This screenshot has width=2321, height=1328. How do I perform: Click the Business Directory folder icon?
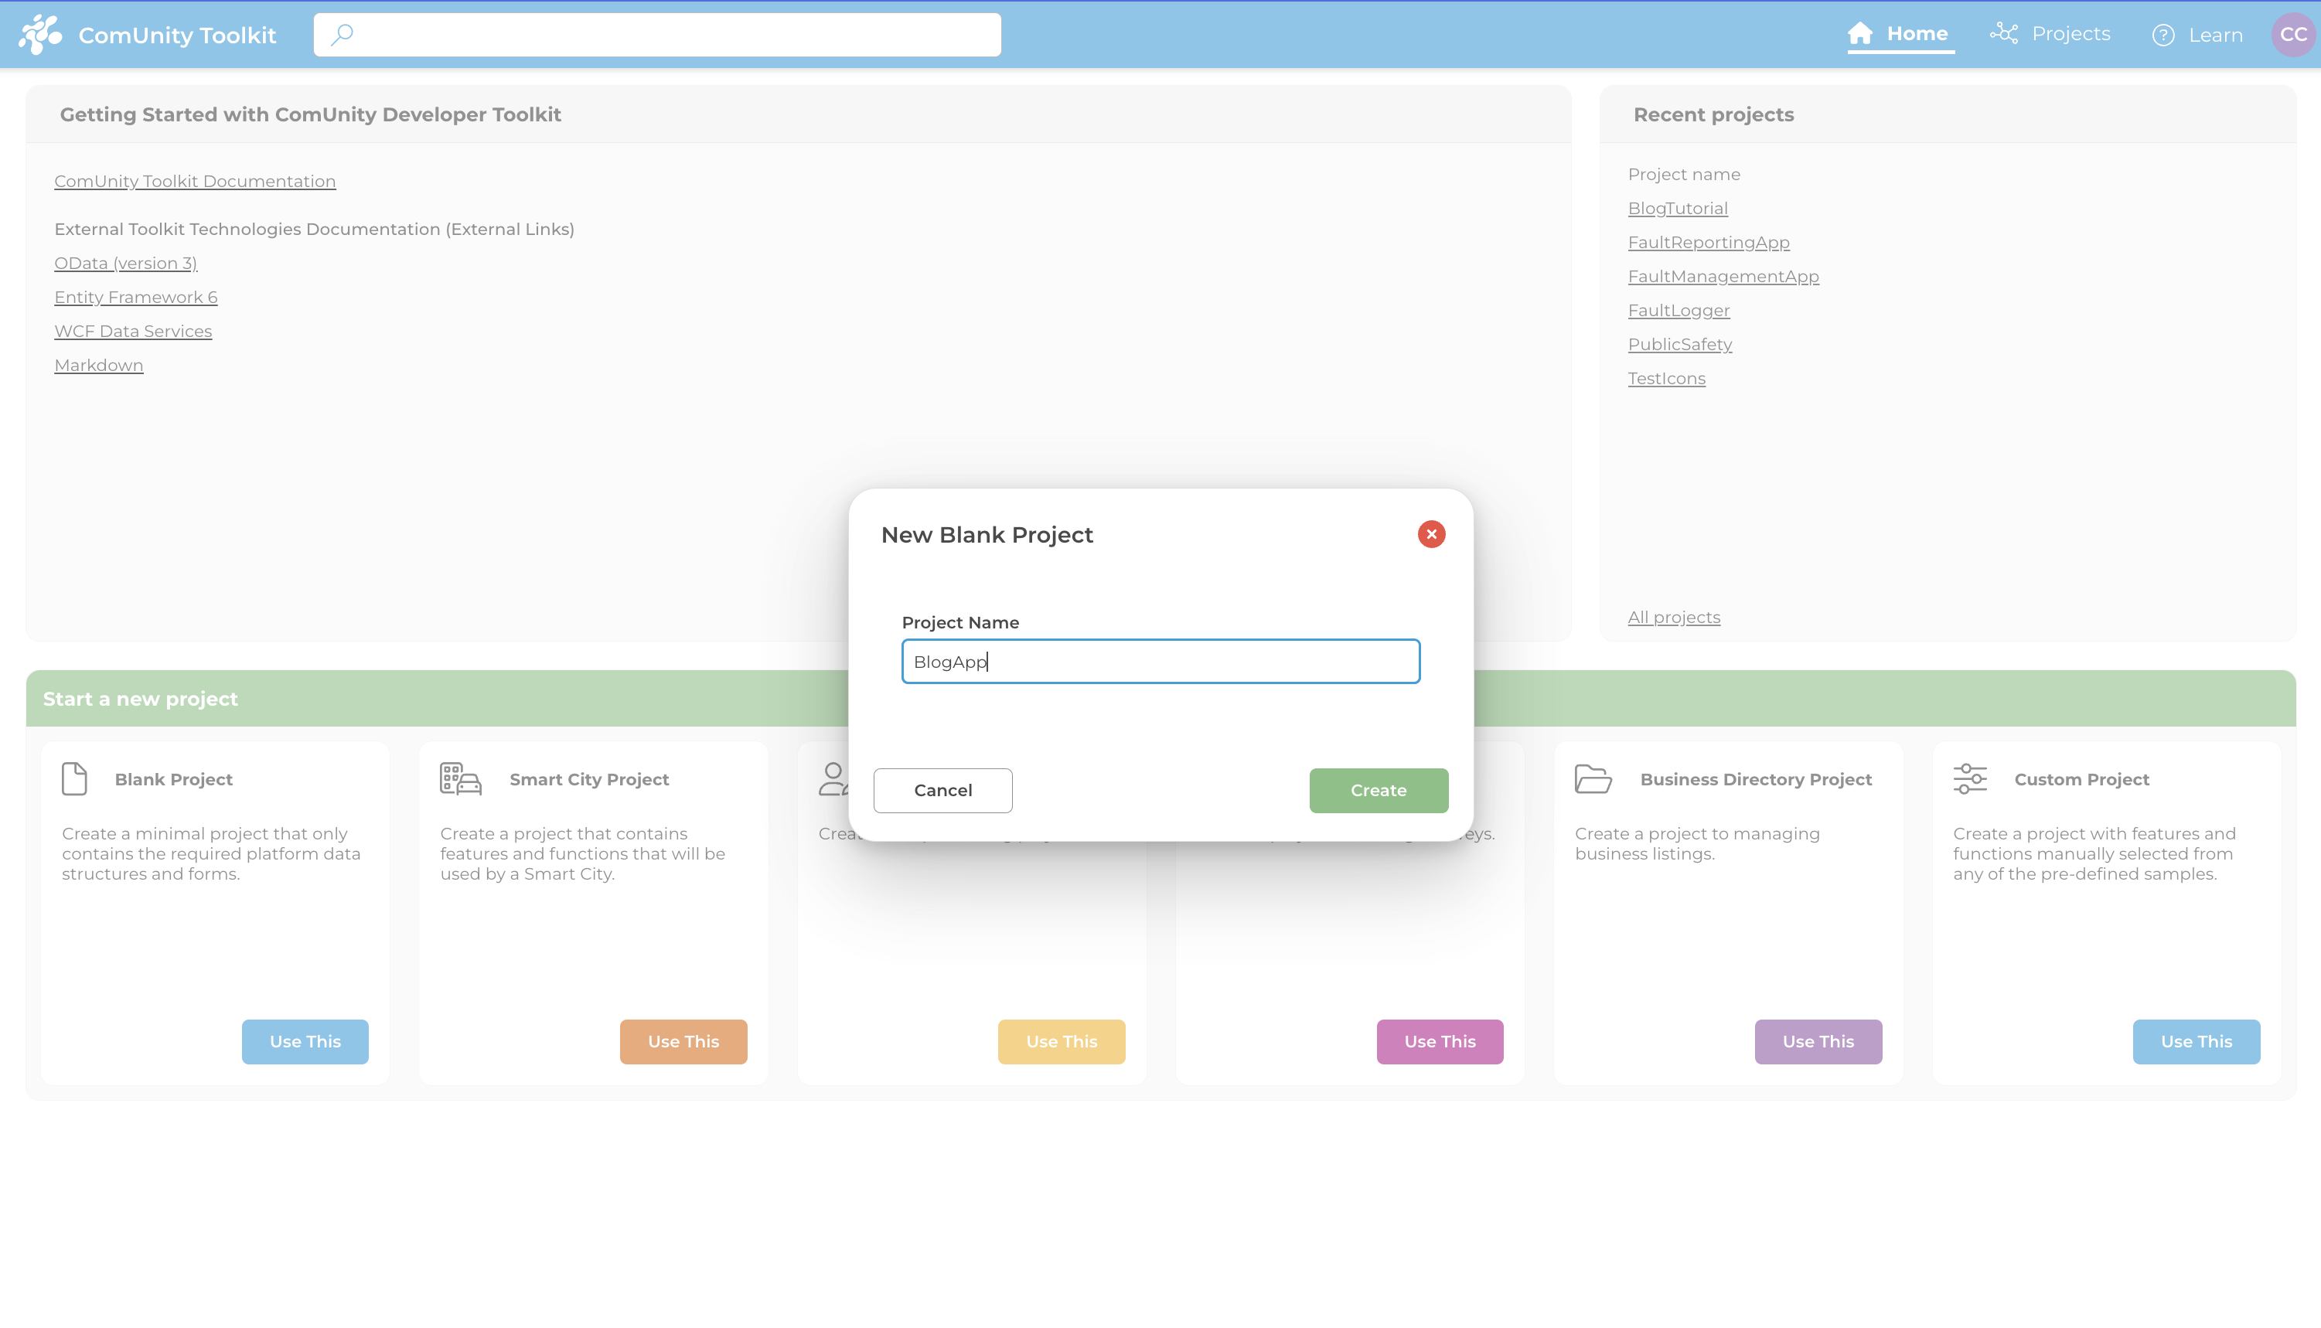click(x=1593, y=779)
